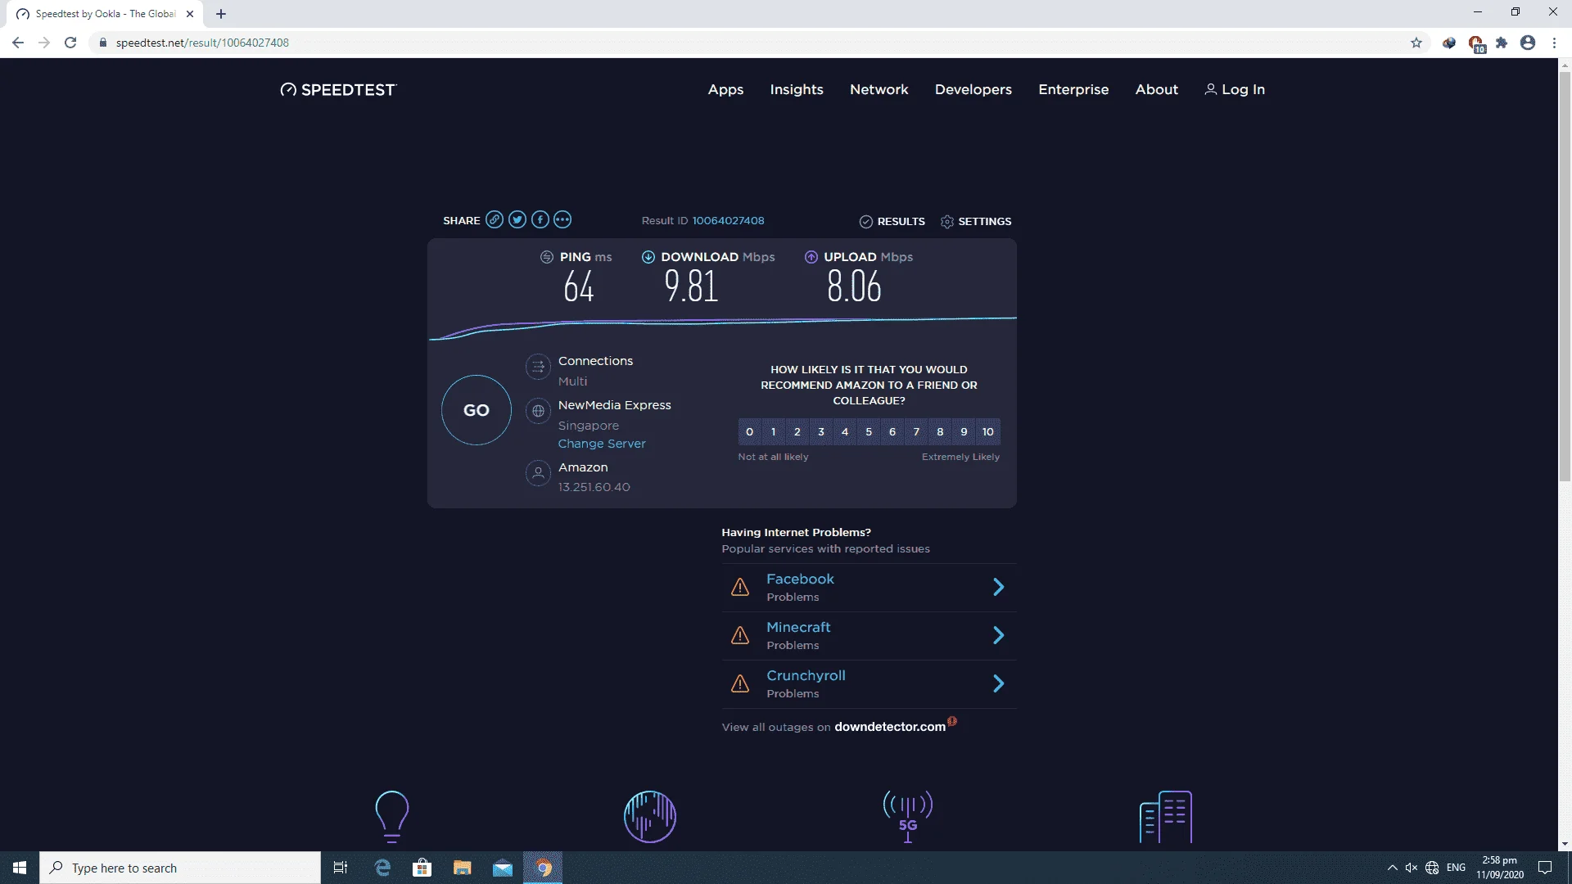Open the downdetector.com link

[890, 727]
